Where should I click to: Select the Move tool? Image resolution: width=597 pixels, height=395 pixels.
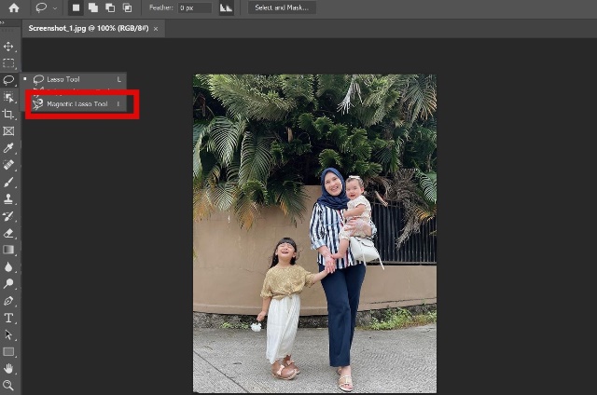8,47
